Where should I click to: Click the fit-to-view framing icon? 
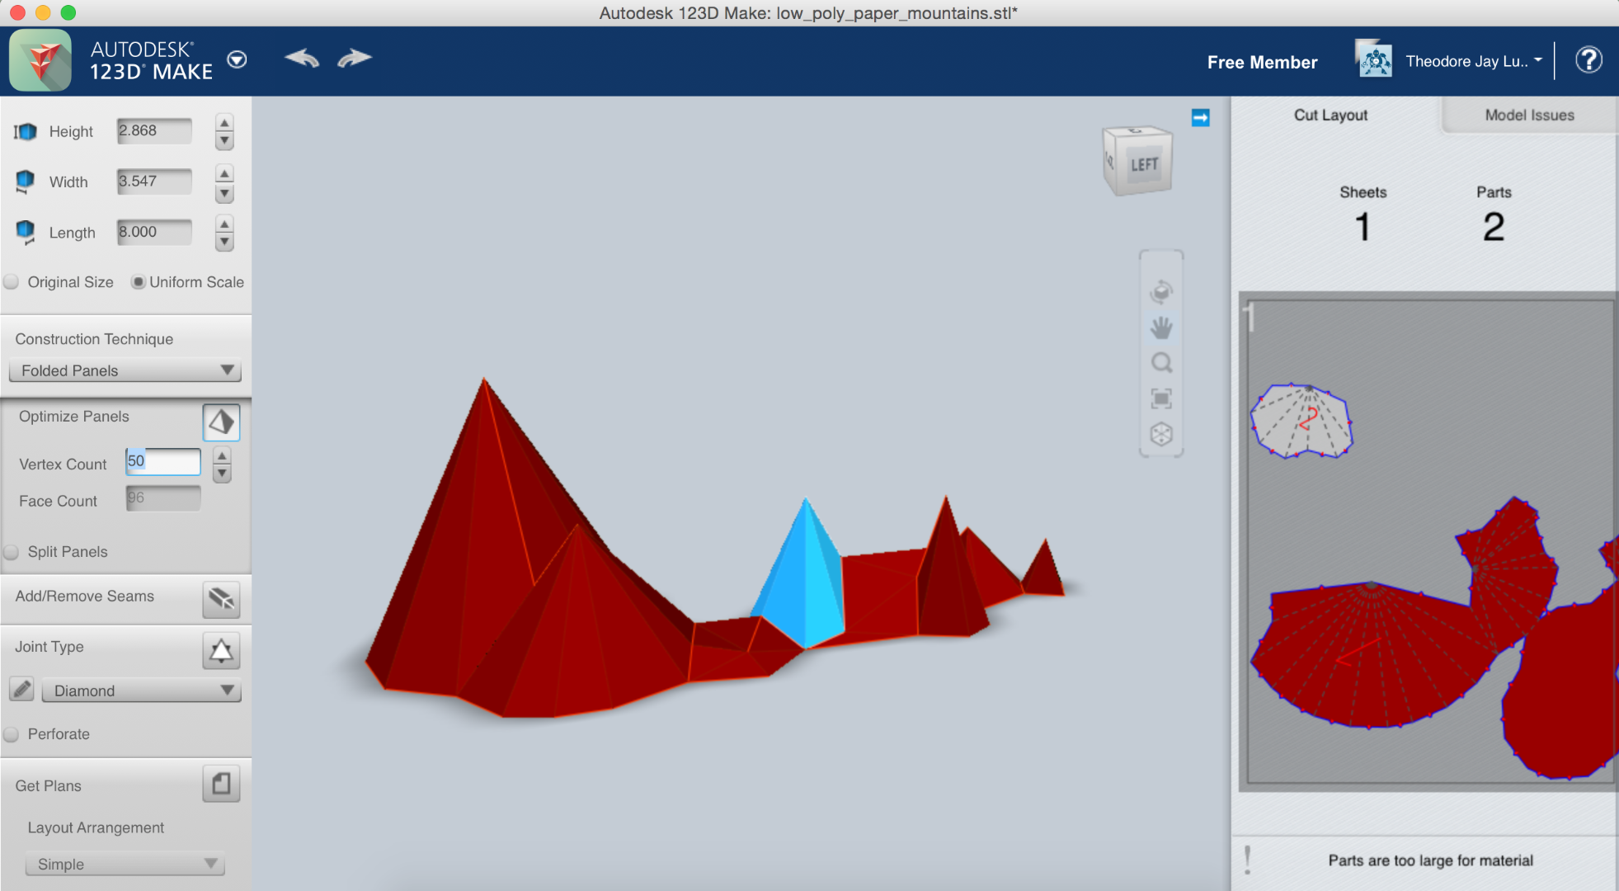click(x=1161, y=398)
